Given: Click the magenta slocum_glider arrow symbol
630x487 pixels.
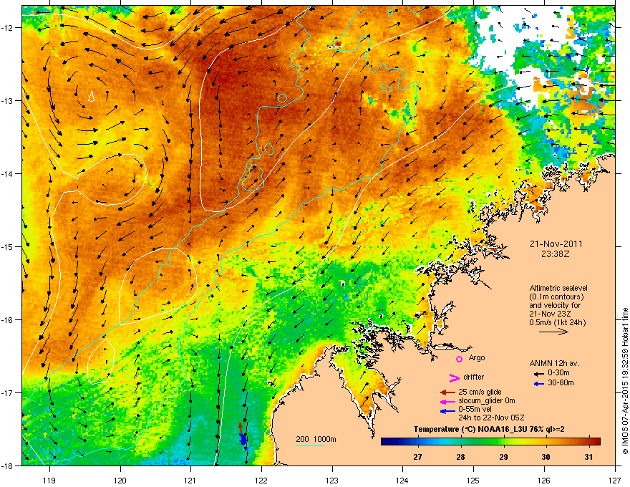Looking at the screenshot, I should point(447,401).
